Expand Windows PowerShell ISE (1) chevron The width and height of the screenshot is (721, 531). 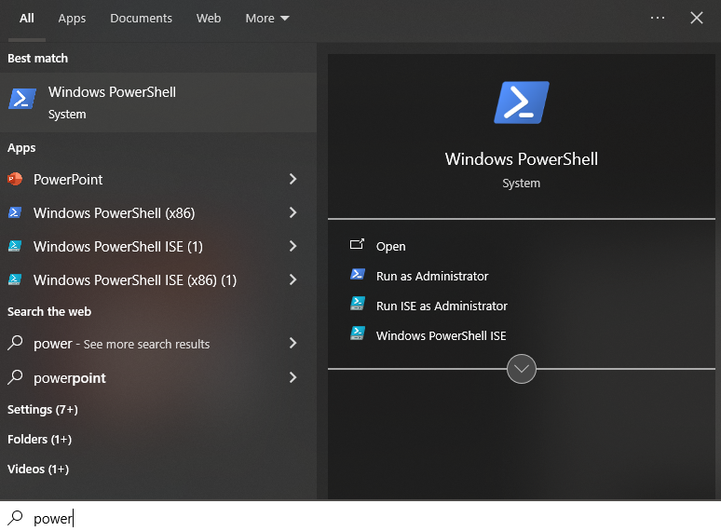[292, 246]
